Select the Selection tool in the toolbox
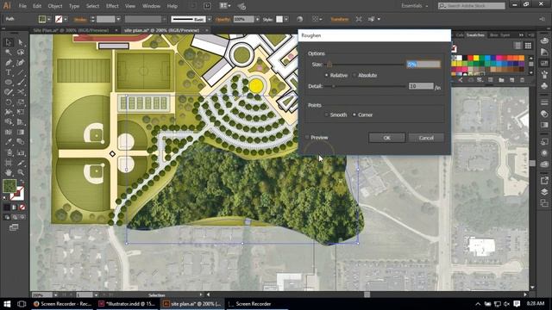The image size is (552, 310). pos(9,42)
